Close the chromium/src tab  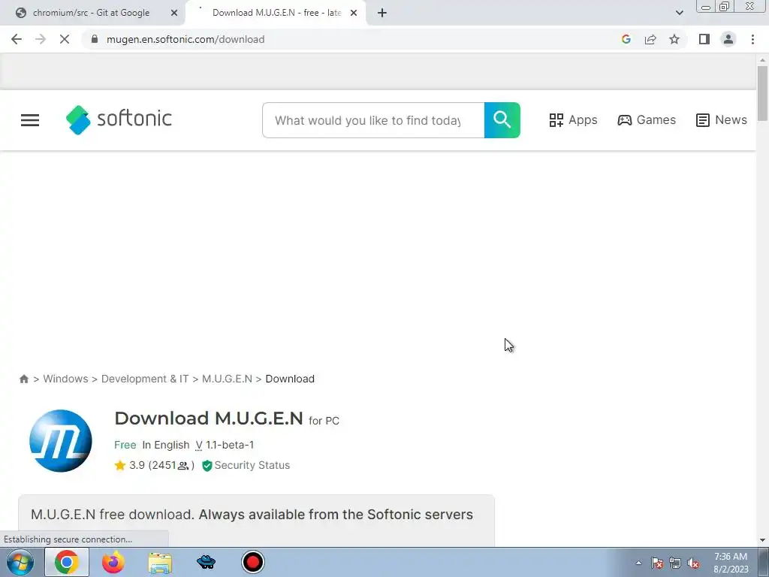[174, 13]
